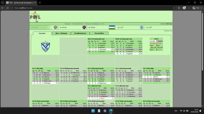The image size is (204, 114).
Task: Select player row Родела 51.6
Action: tap(46, 79)
